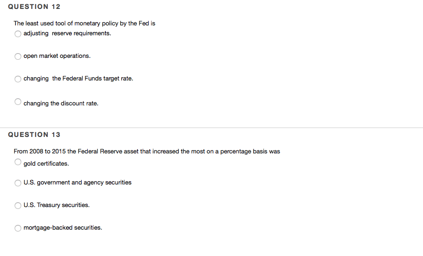Click the 'U.S. Treasury securities.' answer text
Screen dimensions: 423x256
(56, 205)
